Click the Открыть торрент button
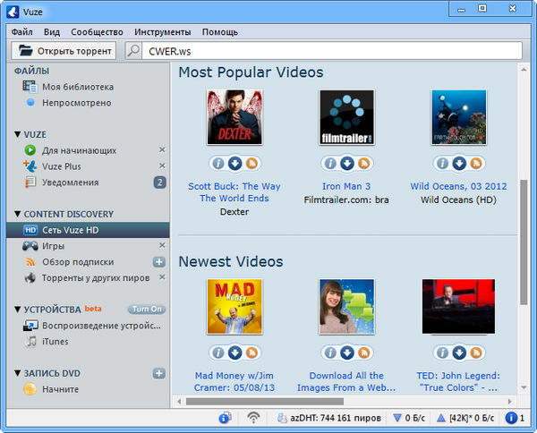Screen dimensions: 537x433 (x=64, y=51)
